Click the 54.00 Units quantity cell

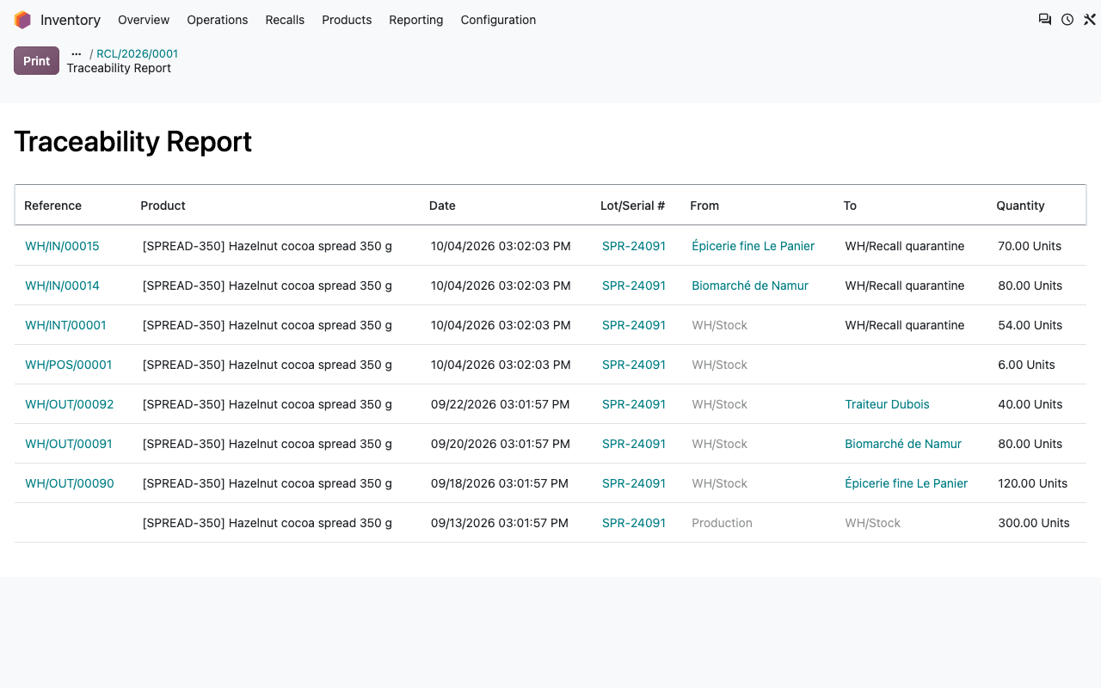tap(1030, 325)
